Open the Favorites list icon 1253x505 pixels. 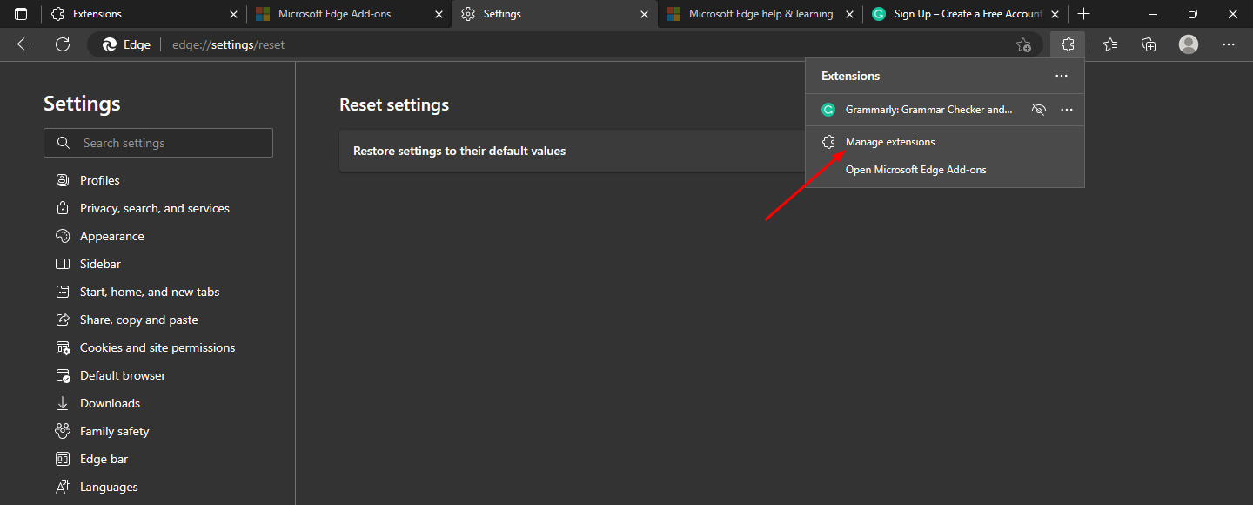1110,44
